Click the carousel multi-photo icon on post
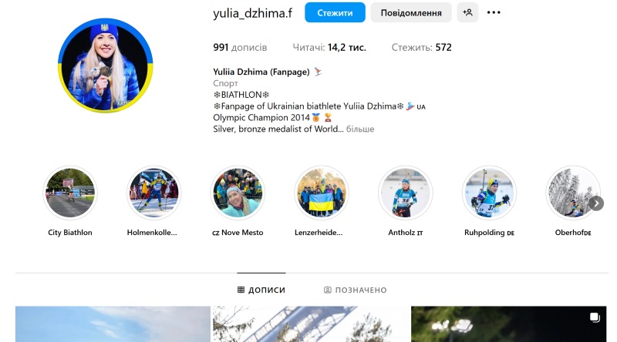The width and height of the screenshot is (617, 342). (595, 317)
